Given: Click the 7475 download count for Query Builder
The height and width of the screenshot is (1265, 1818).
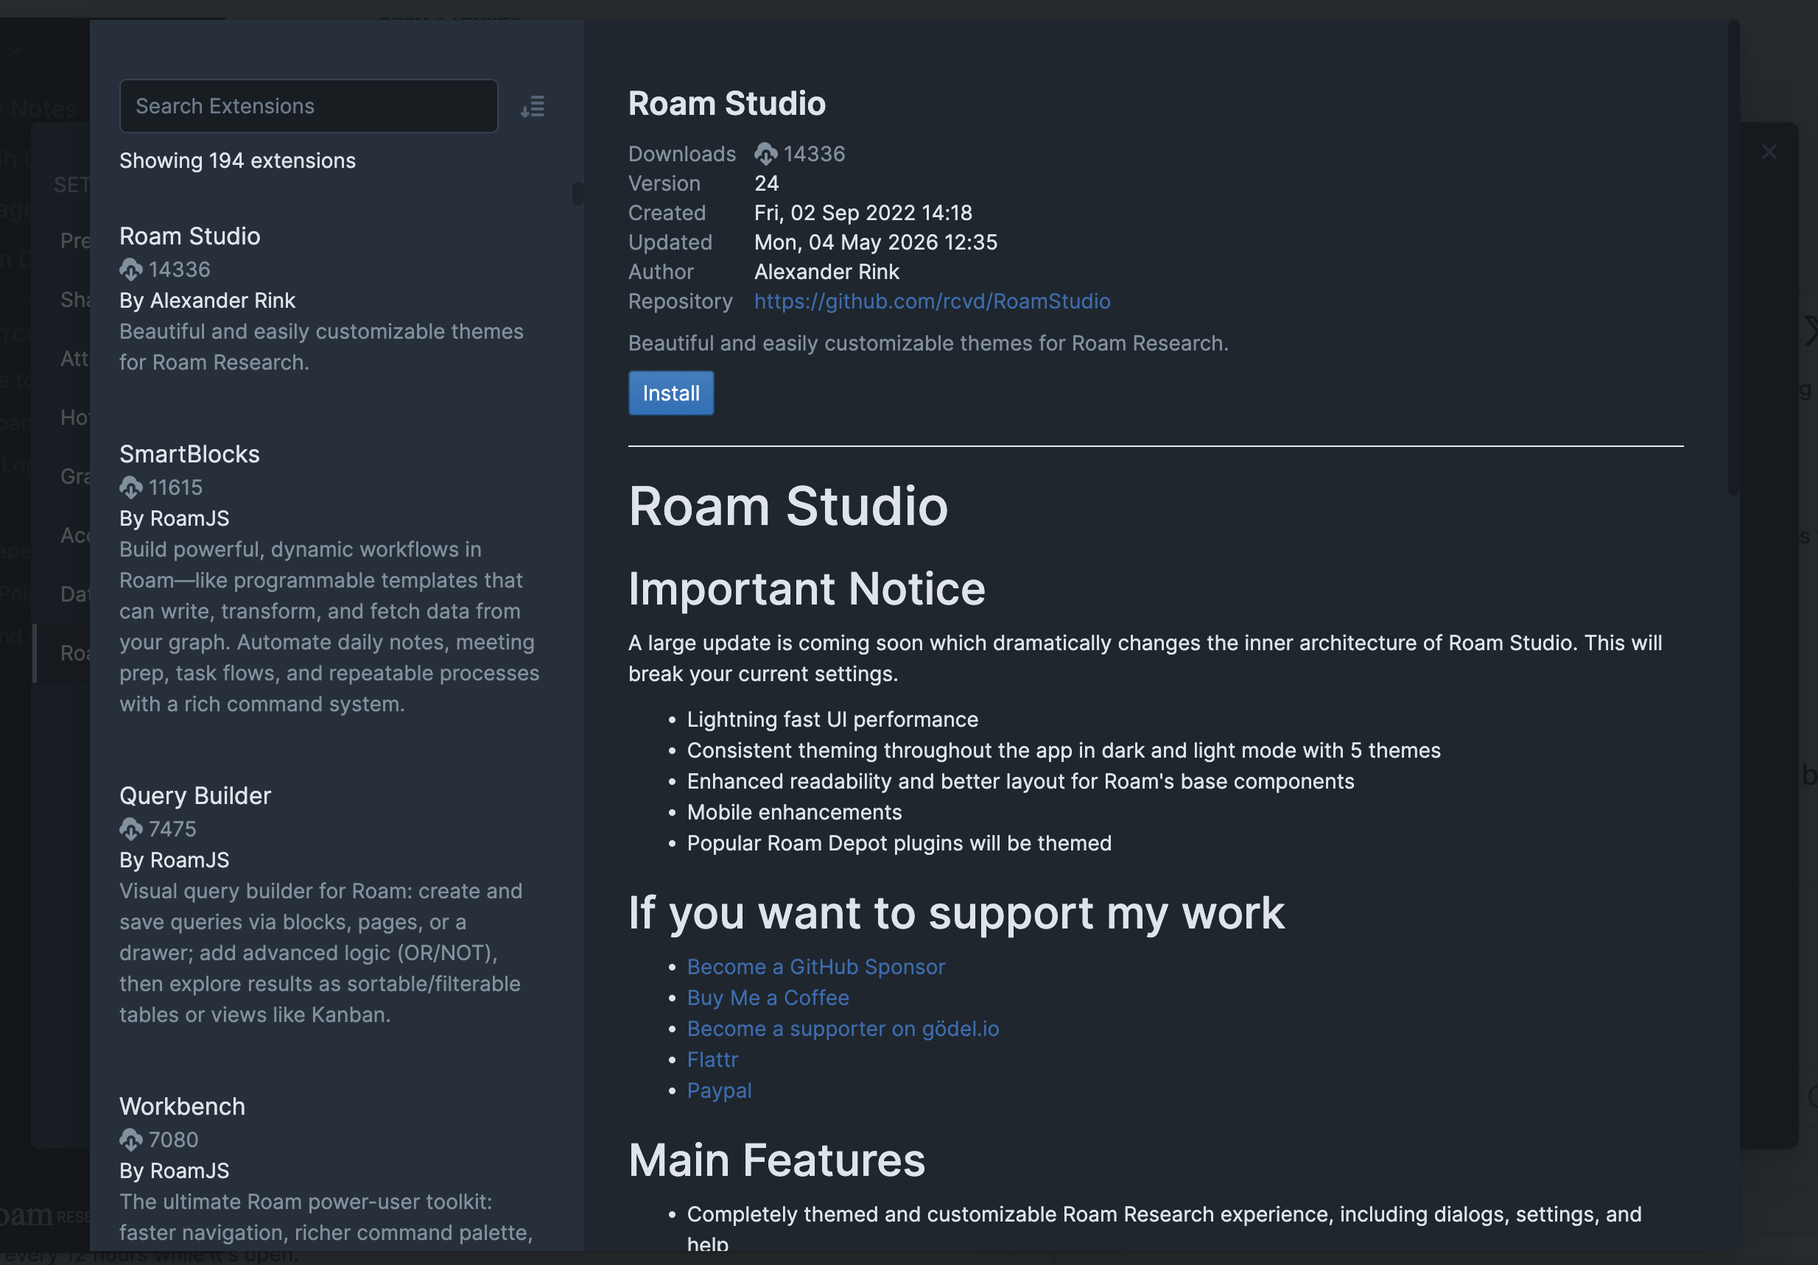Looking at the screenshot, I should [x=172, y=830].
